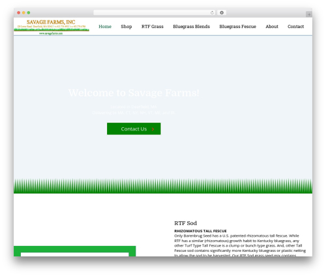
Task: Click the Welcome to Savage Farms heading
Action: 134,93
